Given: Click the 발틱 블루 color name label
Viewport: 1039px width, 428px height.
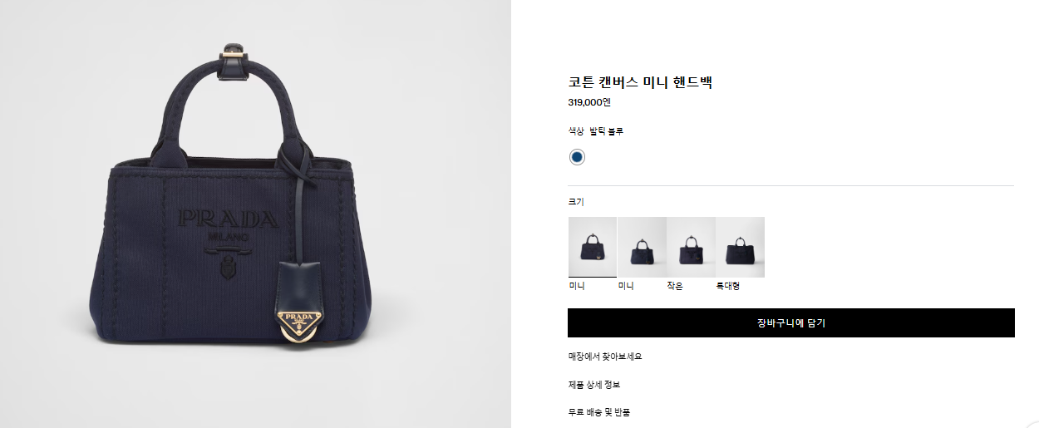Looking at the screenshot, I should pos(606,131).
